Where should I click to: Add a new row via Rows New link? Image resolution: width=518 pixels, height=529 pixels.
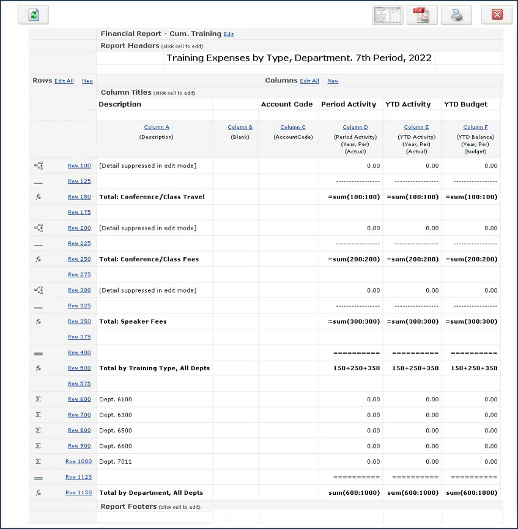pos(87,81)
